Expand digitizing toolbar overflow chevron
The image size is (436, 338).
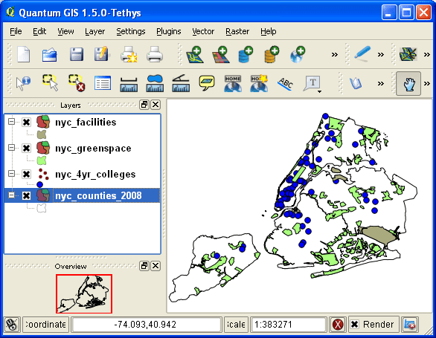point(381,55)
